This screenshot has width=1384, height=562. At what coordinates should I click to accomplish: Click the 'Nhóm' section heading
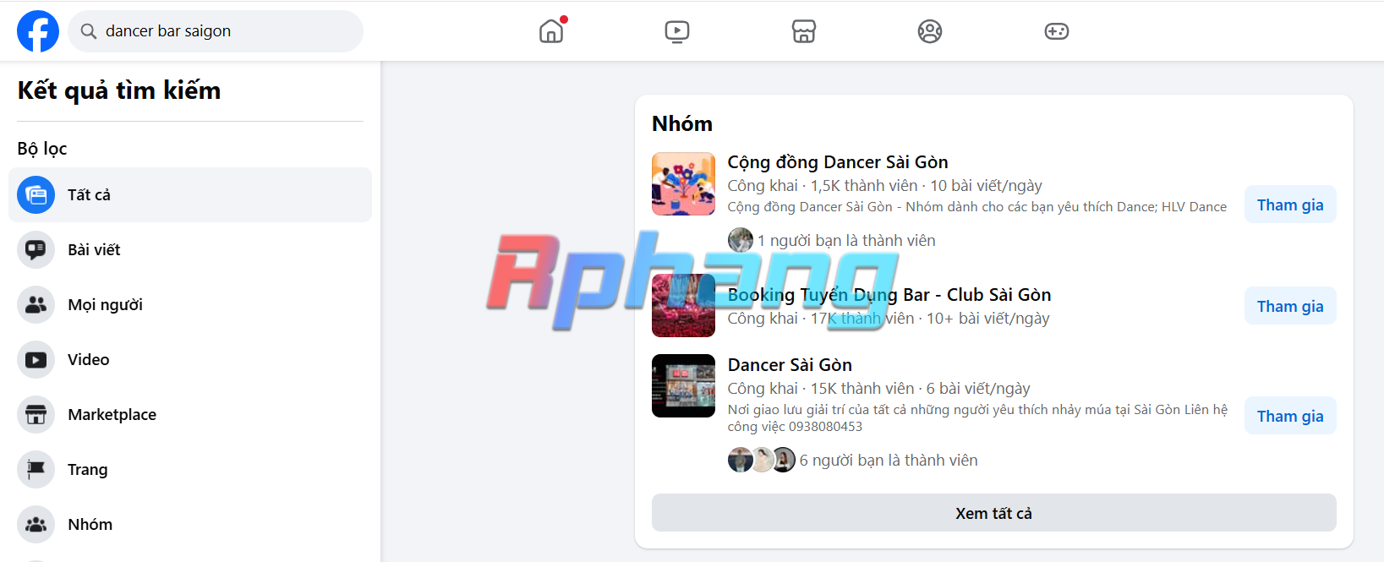[682, 124]
